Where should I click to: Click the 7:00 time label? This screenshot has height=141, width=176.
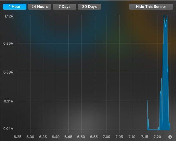coord(106,137)
